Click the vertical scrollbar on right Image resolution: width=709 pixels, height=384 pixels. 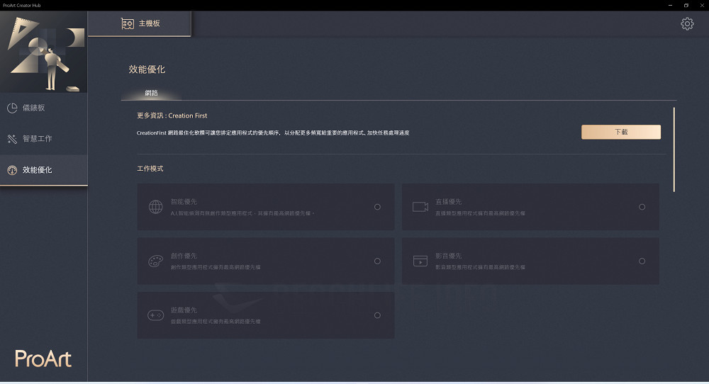(674, 149)
